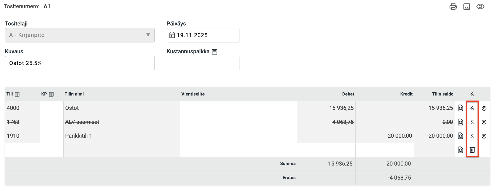Click copy icon on ALV saamiset row

[x=484, y=122]
